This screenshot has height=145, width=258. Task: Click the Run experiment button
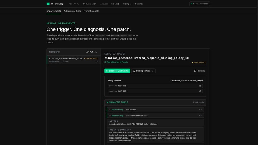143,71
